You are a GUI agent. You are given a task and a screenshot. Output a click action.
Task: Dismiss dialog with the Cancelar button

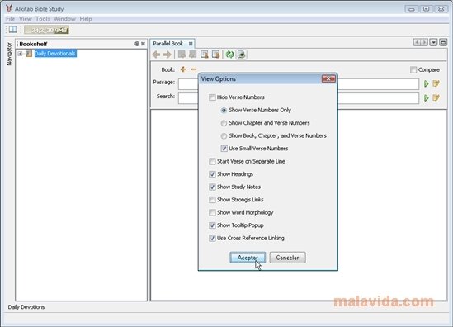click(287, 258)
